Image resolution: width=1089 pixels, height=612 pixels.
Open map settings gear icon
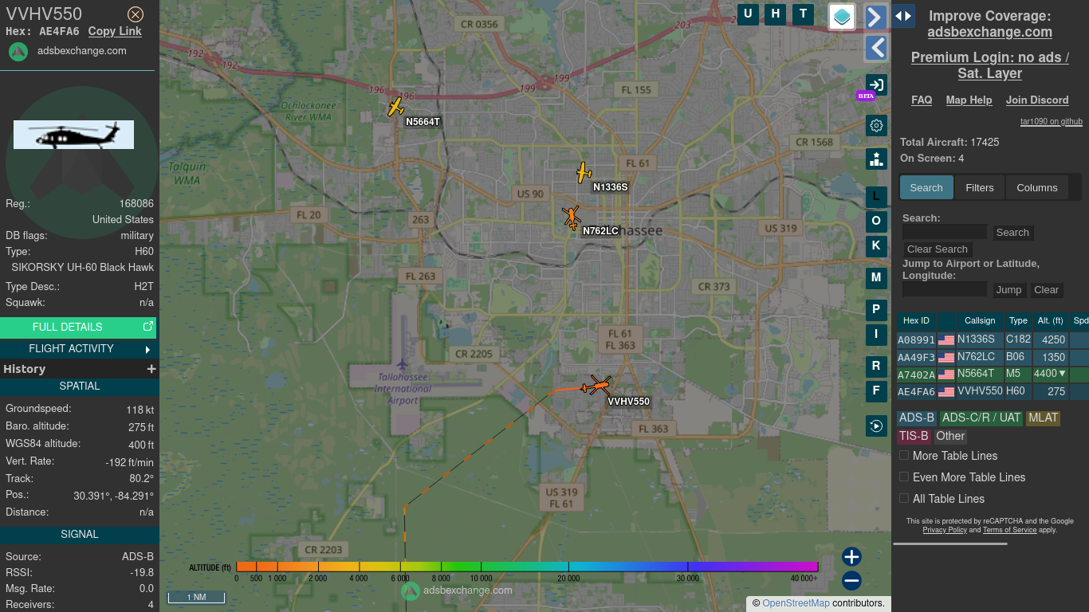[x=876, y=125]
